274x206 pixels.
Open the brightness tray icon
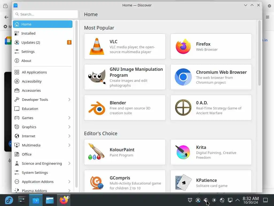(x=214, y=200)
